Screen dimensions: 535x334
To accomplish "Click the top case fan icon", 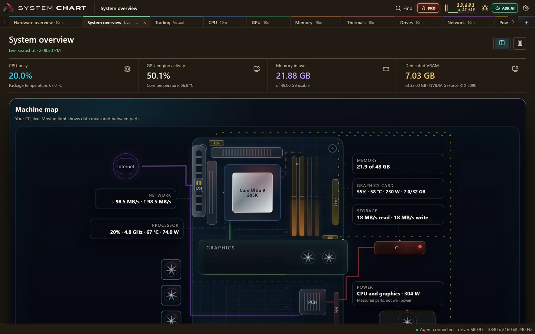I will pos(171,270).
